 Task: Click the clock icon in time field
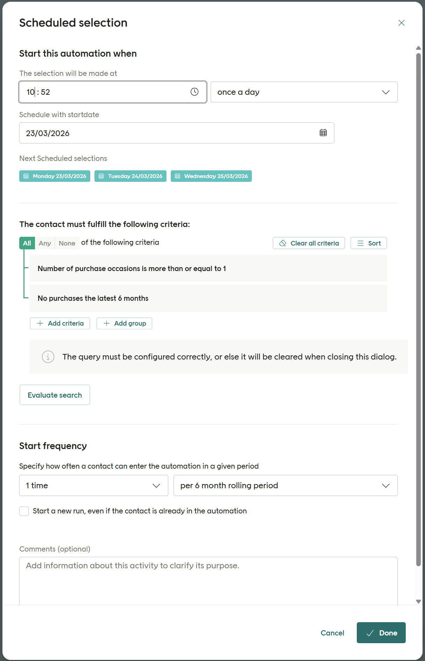(194, 92)
